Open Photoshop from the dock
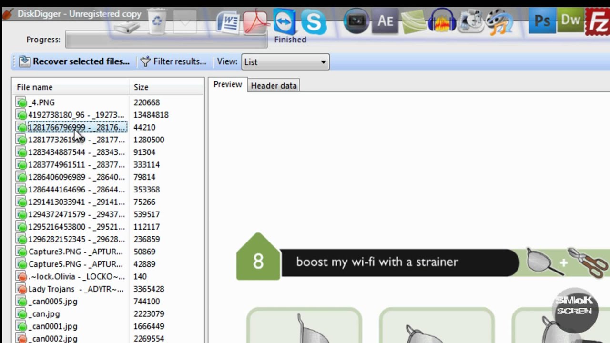 coord(542,21)
